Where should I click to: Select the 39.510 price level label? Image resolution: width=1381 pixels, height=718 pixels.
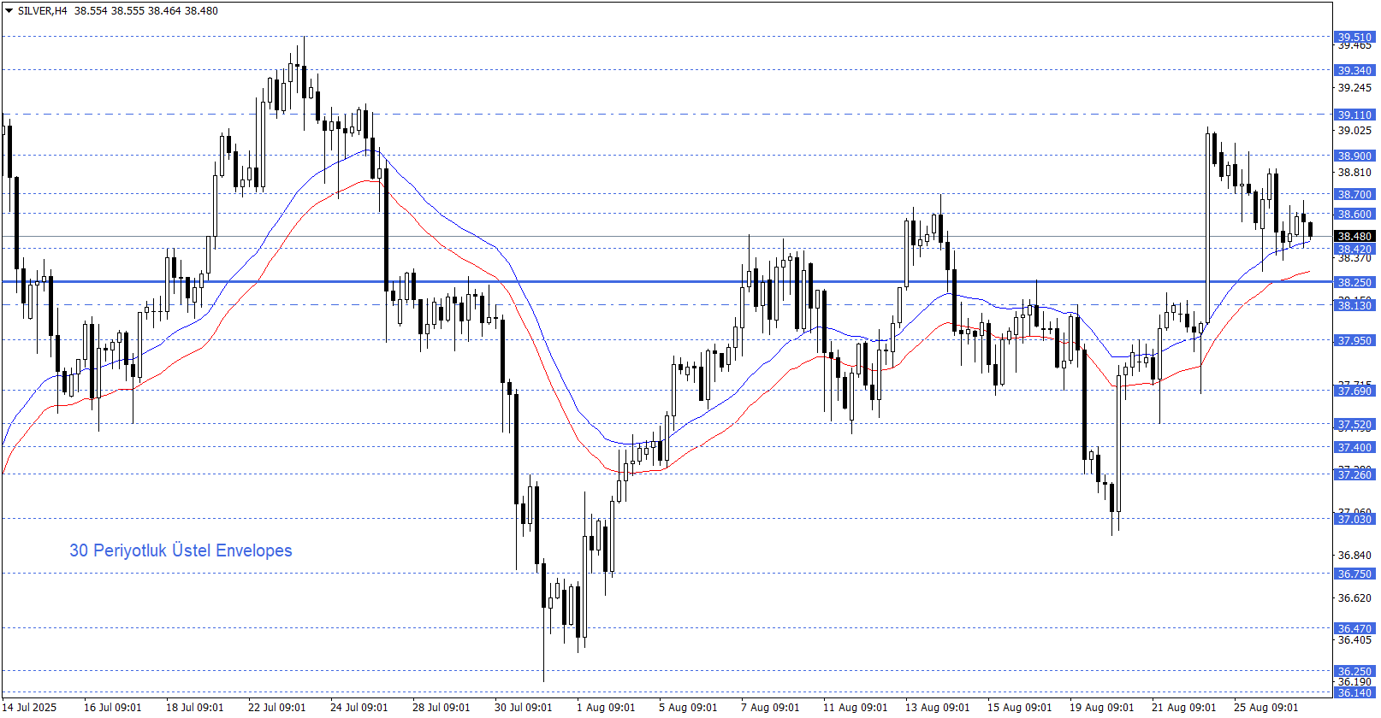tap(1354, 37)
